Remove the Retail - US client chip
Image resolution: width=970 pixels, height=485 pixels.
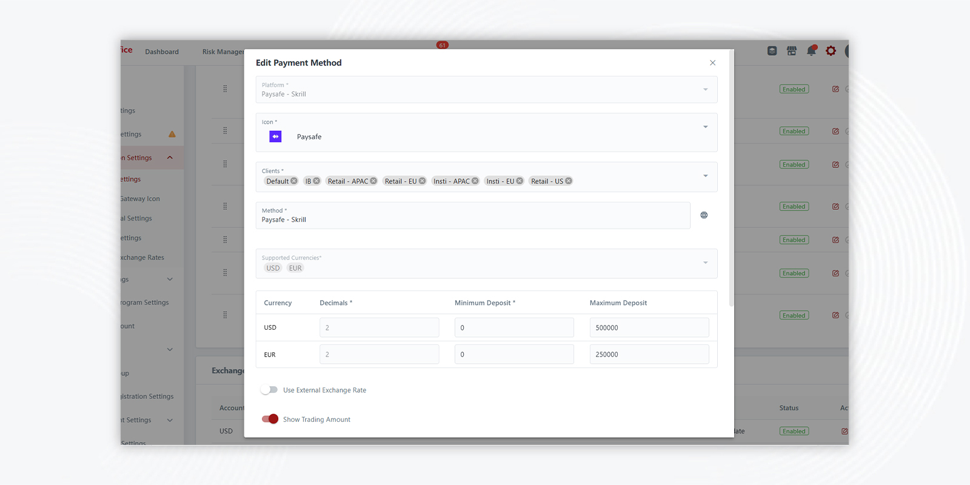click(x=569, y=181)
